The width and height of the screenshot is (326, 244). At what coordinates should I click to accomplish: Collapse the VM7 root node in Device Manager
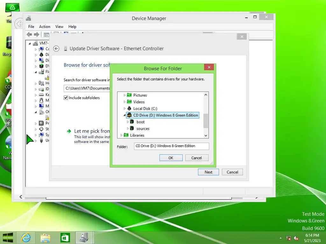[x=30, y=43]
